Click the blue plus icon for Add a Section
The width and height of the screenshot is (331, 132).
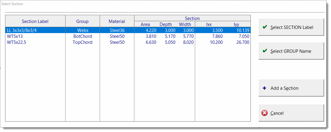tap(264, 88)
